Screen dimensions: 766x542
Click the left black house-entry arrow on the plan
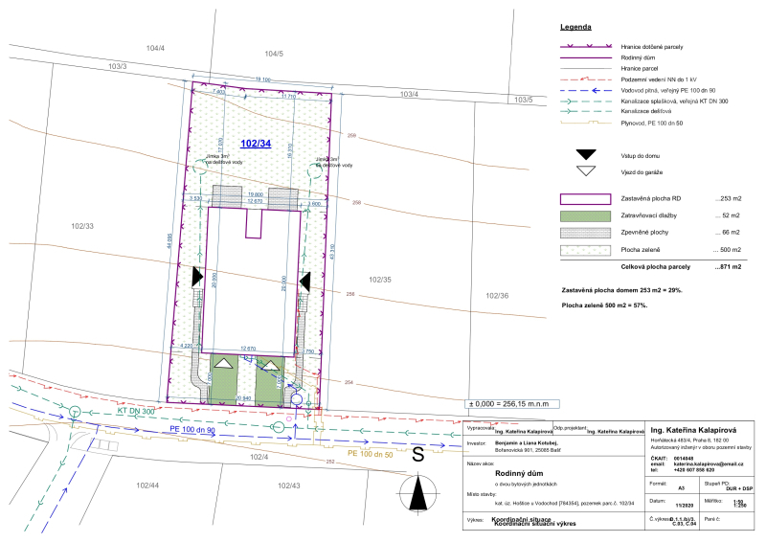tap(197, 278)
